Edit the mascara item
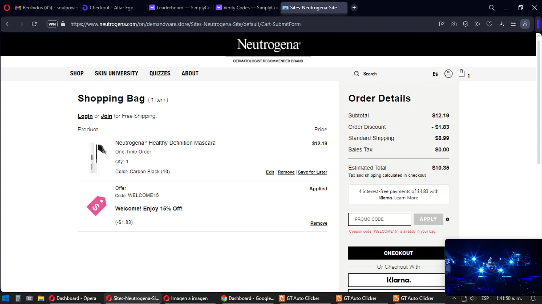542x304 pixels. coord(270,172)
